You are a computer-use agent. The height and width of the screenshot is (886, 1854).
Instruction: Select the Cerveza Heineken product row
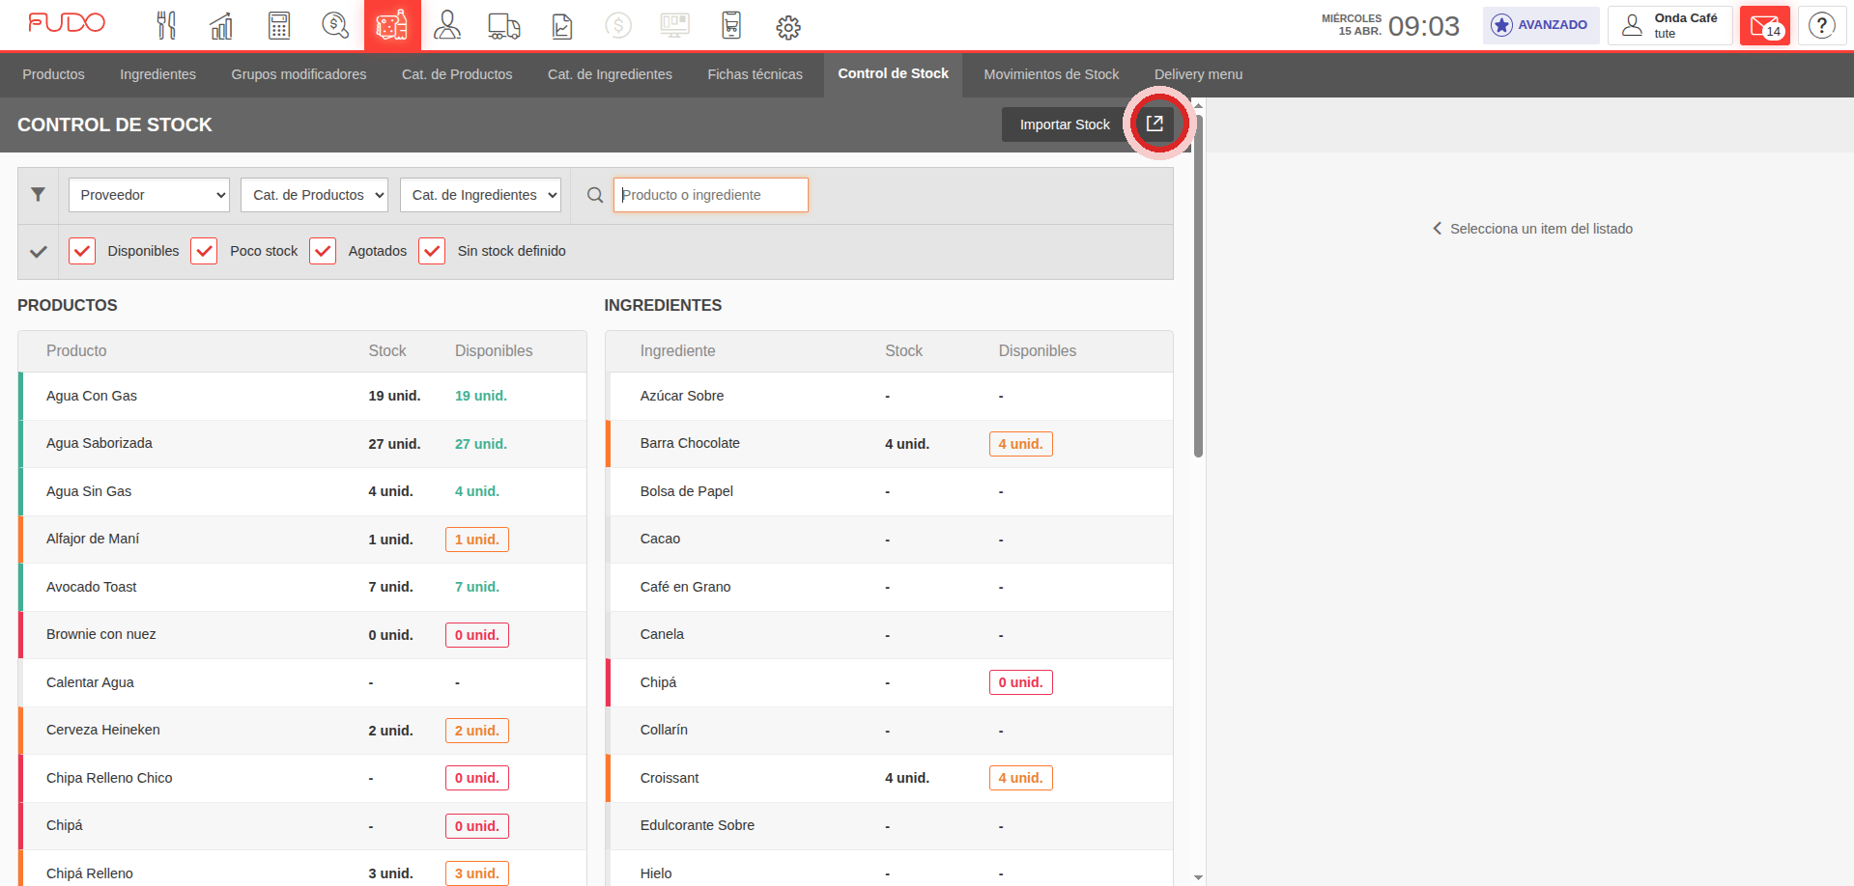(302, 731)
